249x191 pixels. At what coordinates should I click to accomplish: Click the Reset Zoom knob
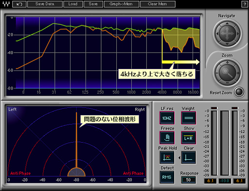(x=239, y=92)
